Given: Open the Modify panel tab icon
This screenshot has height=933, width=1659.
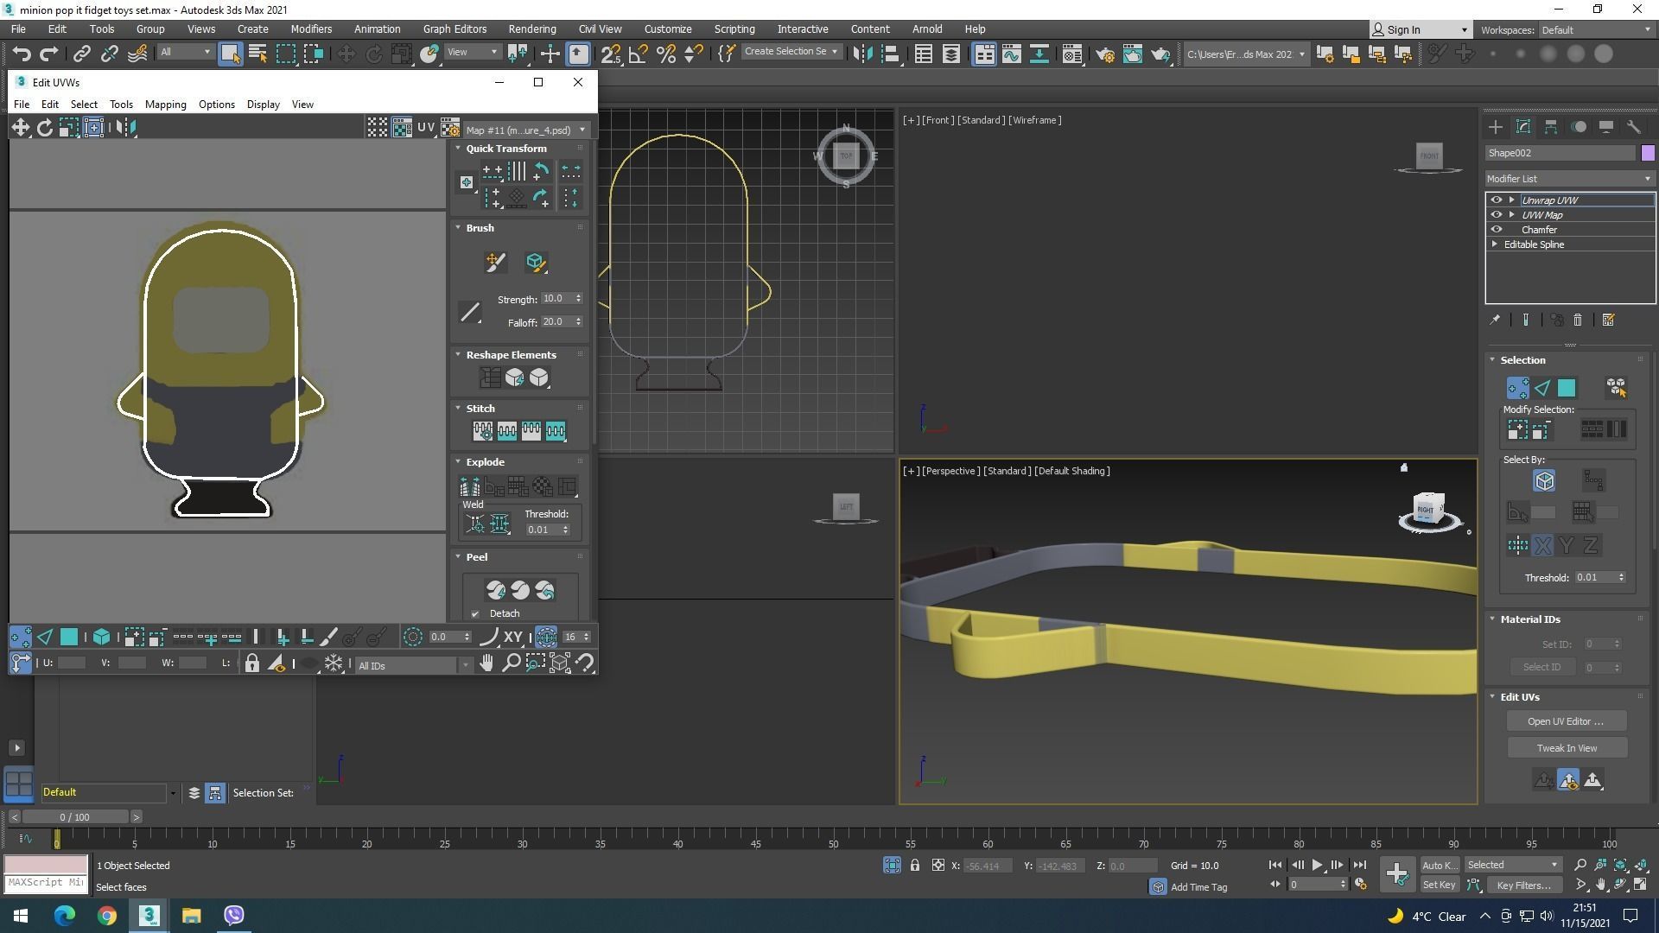Looking at the screenshot, I should [1523, 127].
